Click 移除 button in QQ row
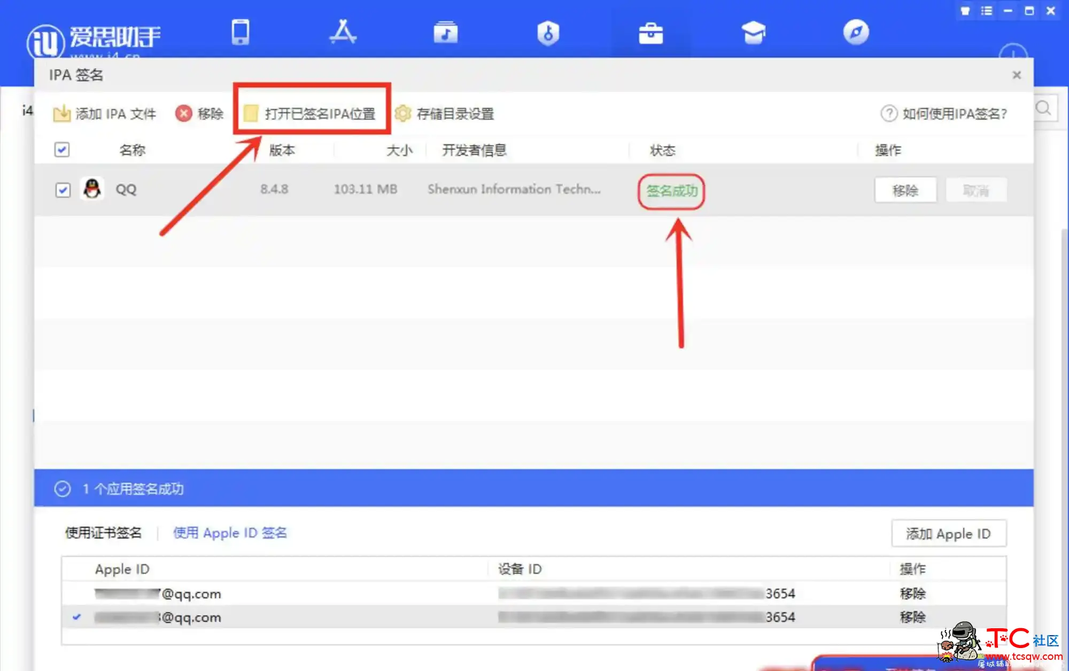The image size is (1069, 671). (x=905, y=191)
